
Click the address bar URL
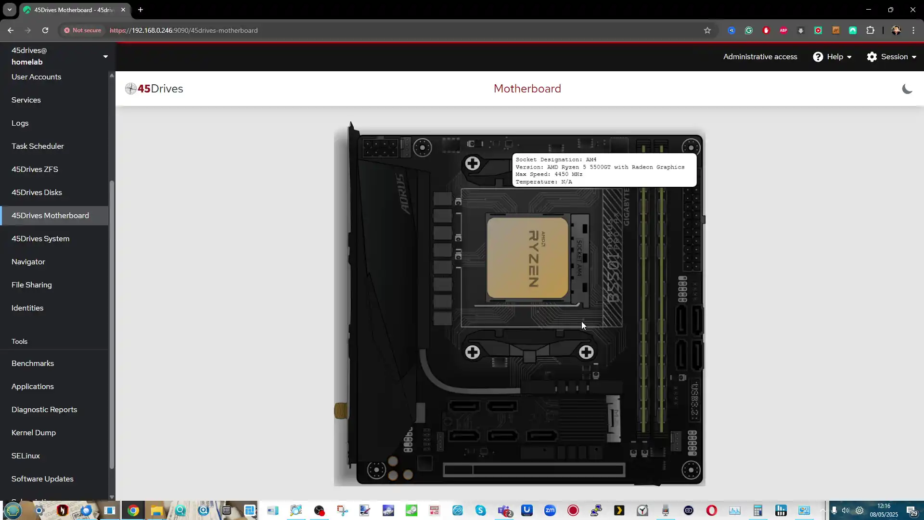[183, 30]
